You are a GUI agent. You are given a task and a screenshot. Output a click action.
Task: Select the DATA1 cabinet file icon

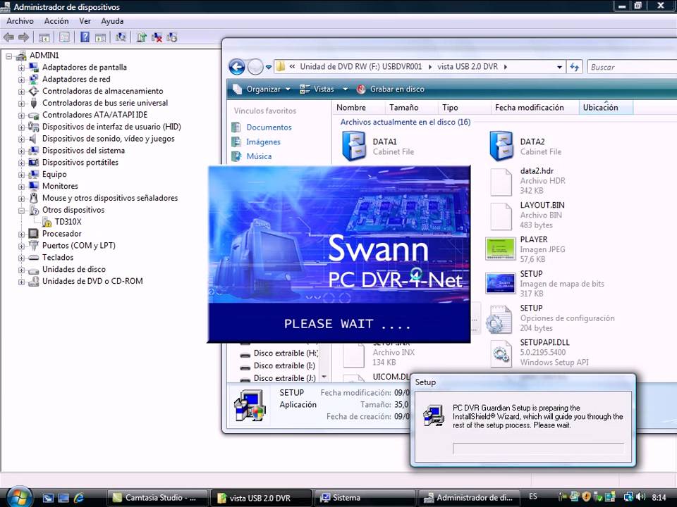click(x=355, y=146)
